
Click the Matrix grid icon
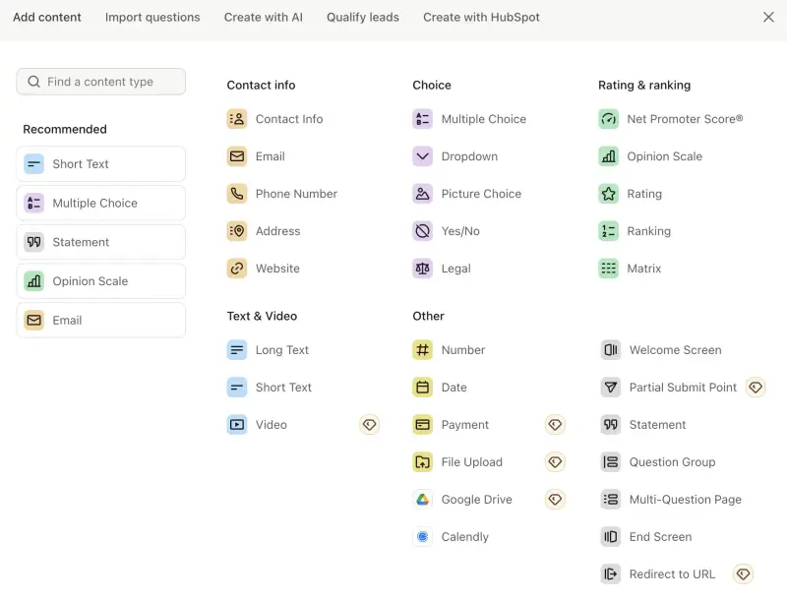pos(608,269)
